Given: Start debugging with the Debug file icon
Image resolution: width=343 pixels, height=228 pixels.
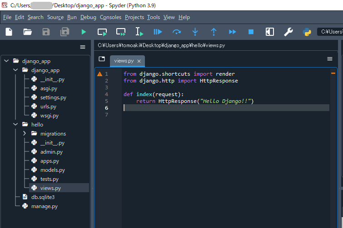Looking at the screenshot, I should [x=158, y=32].
